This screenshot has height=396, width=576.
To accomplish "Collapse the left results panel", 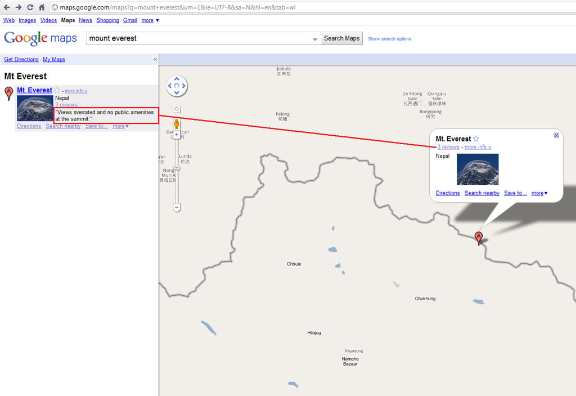I will pyautogui.click(x=155, y=59).
